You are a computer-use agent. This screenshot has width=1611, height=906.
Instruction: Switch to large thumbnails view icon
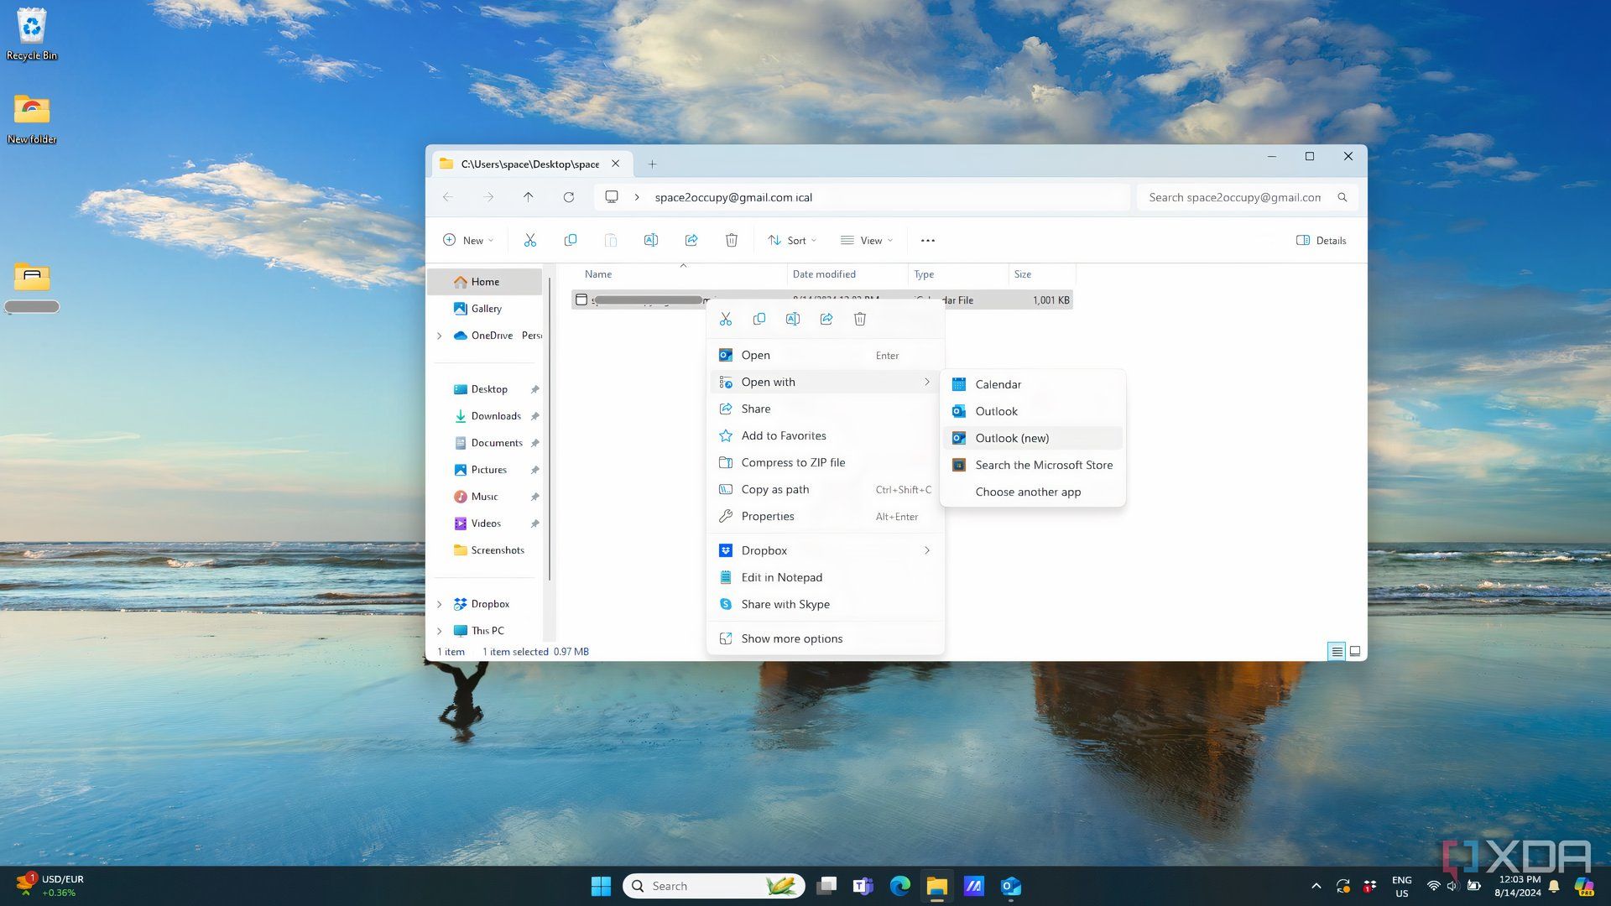coord(1355,651)
